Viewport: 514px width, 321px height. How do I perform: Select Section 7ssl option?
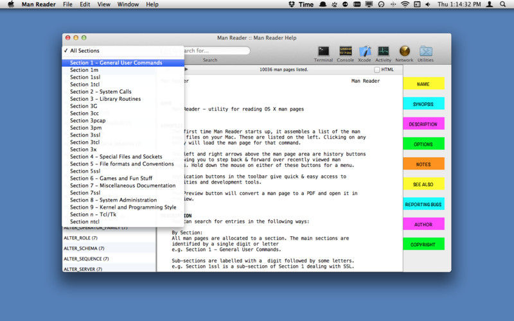[123, 193]
